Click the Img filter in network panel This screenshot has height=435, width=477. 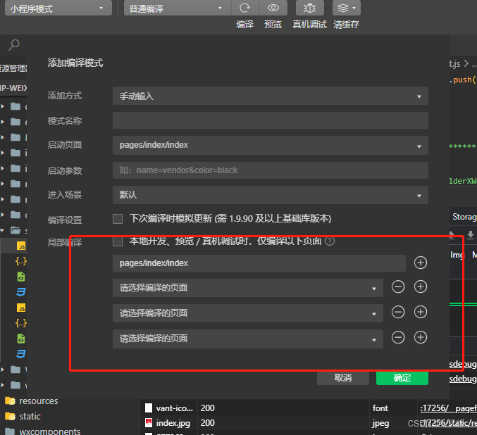pyautogui.click(x=457, y=255)
